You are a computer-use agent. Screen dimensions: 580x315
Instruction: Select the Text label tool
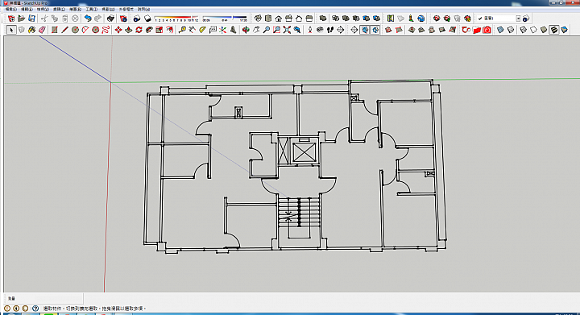point(213,30)
